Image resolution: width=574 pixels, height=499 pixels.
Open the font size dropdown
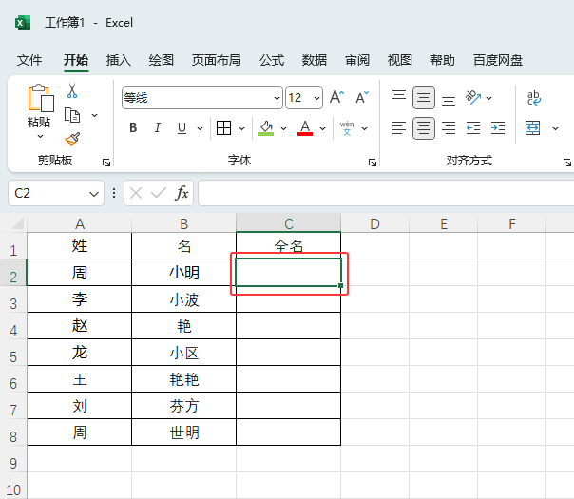(x=316, y=98)
